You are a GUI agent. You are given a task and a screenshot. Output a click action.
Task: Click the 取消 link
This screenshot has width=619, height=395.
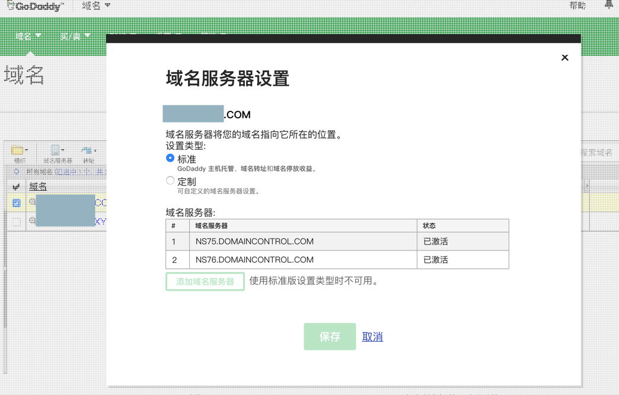tap(372, 336)
